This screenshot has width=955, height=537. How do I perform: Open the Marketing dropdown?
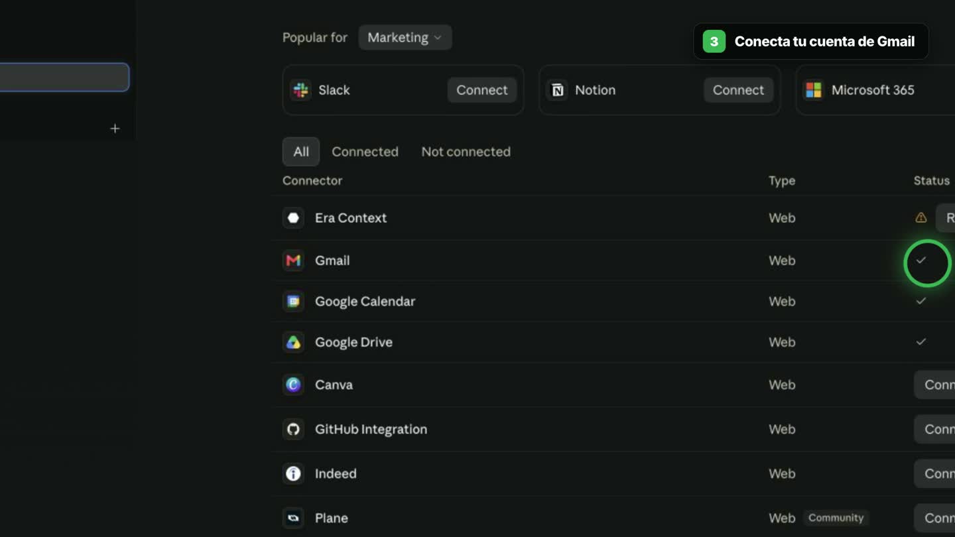(405, 38)
